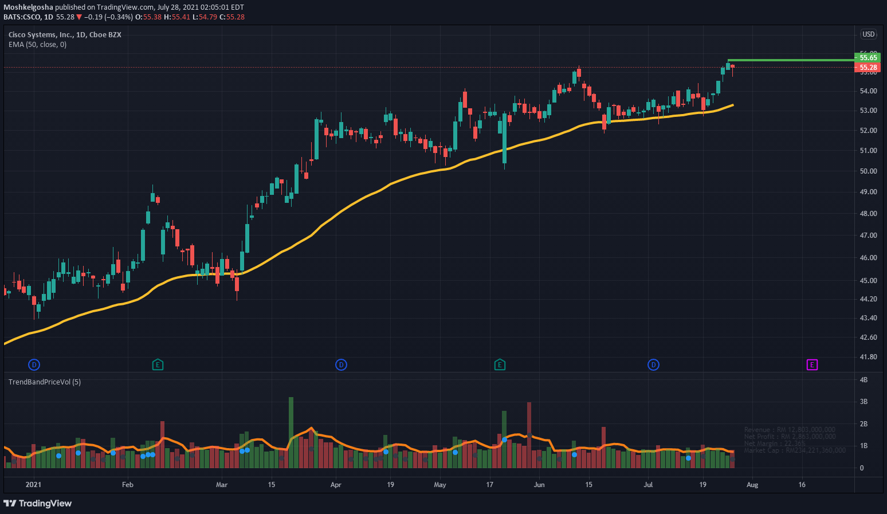Image resolution: width=887 pixels, height=514 pixels.
Task: Click the 46.00 price axis label
Action: pos(869,258)
